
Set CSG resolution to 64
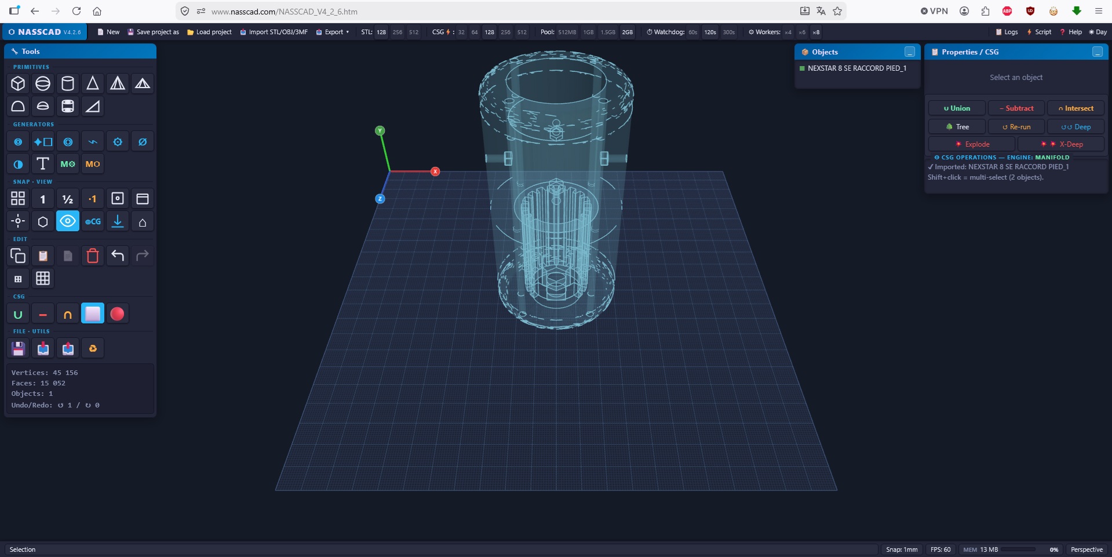pos(474,32)
